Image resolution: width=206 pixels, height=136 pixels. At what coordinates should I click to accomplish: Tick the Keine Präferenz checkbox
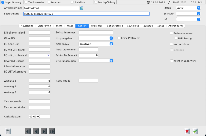(x=119, y=38)
